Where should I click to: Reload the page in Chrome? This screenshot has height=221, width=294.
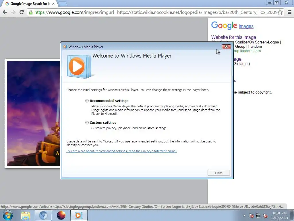(x=22, y=12)
